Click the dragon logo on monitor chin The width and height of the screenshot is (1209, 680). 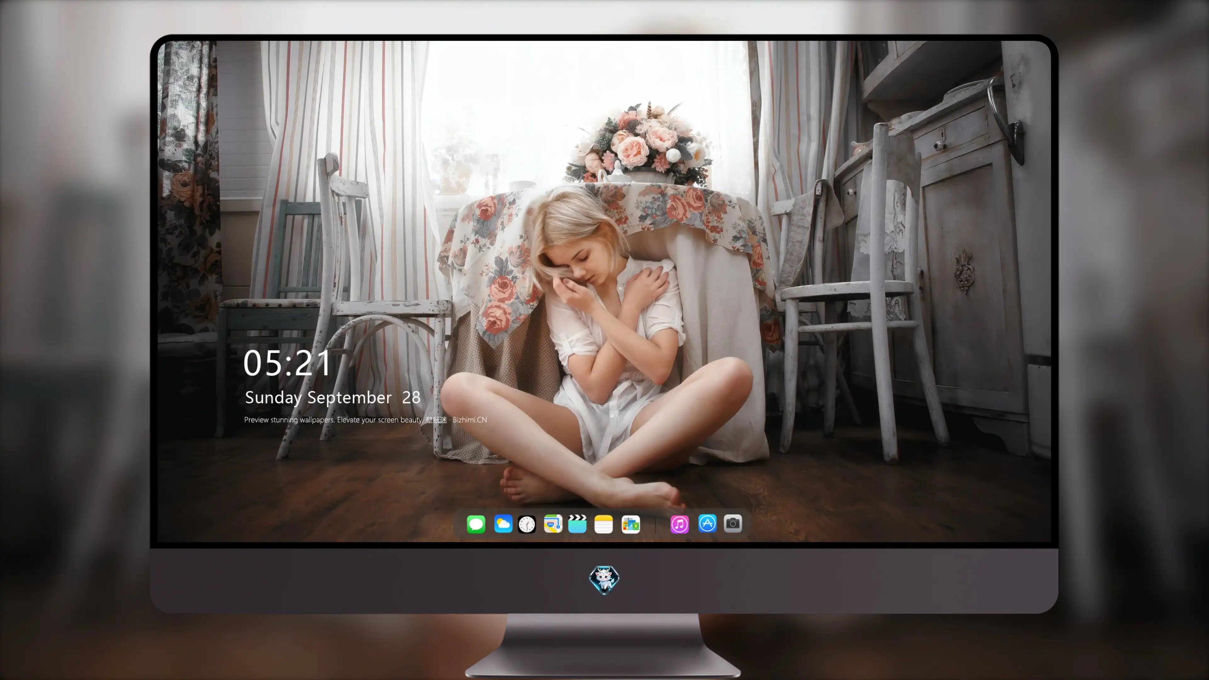pos(604,580)
